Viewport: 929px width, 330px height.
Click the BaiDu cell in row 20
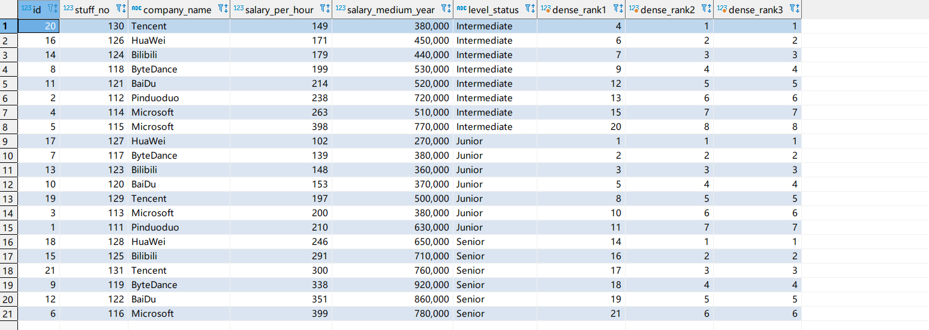tap(179, 299)
